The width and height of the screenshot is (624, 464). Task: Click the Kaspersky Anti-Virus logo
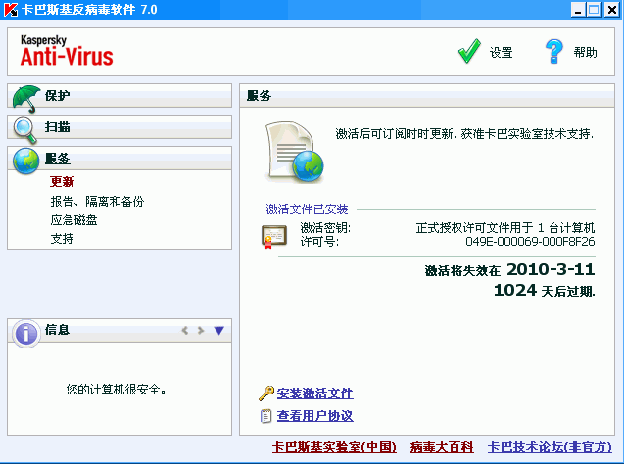coord(67,51)
